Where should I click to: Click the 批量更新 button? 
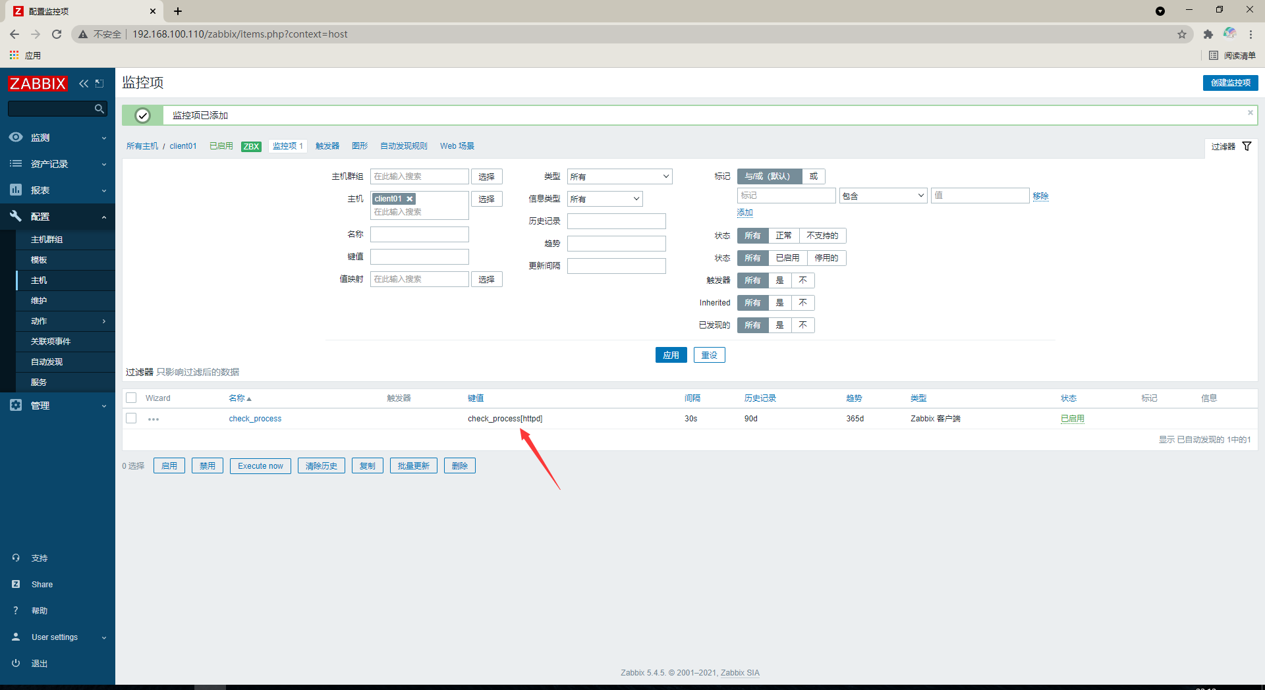point(413,466)
